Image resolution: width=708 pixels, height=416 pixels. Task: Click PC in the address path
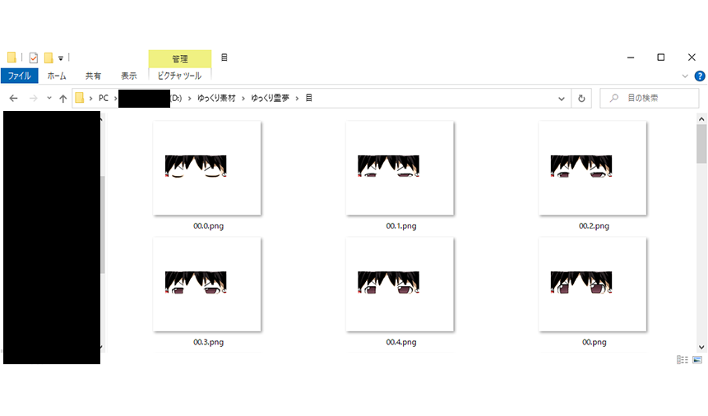(104, 98)
